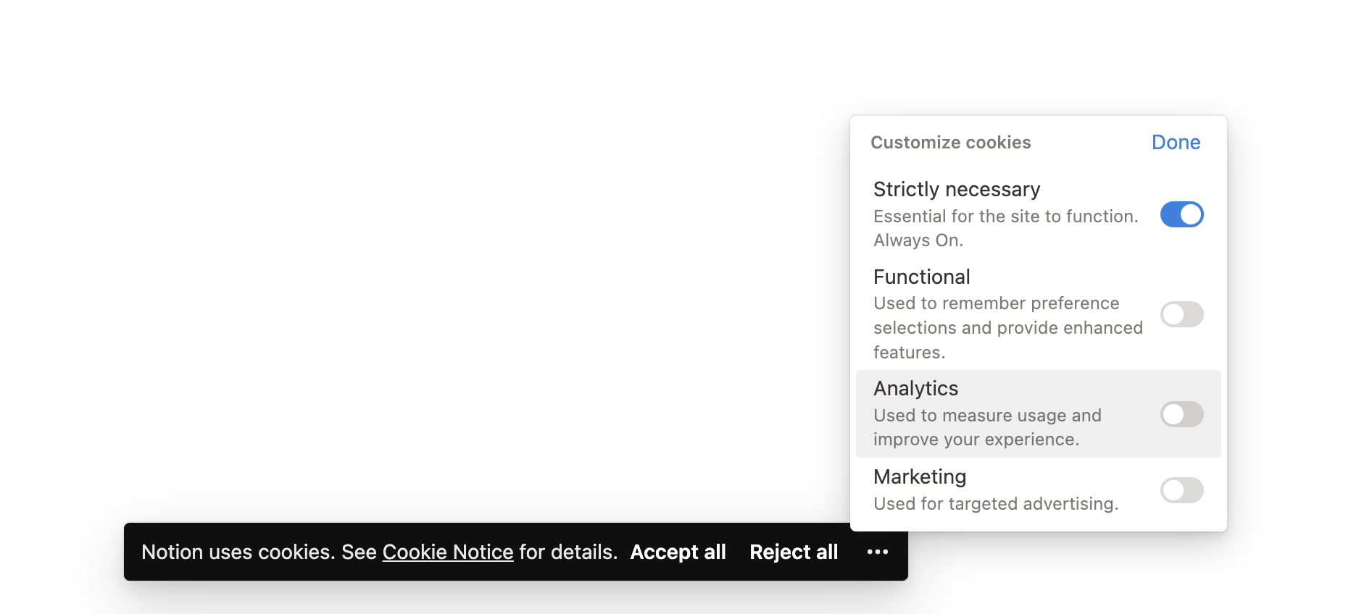Enable the Marketing cookies switch
This screenshot has height=614, width=1351.
tap(1181, 490)
